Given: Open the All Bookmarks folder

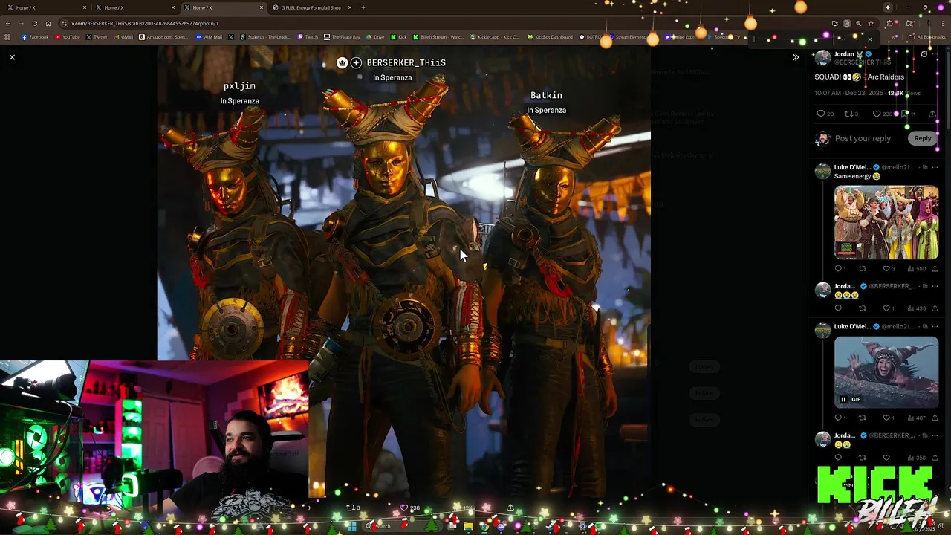Looking at the screenshot, I should tap(927, 37).
